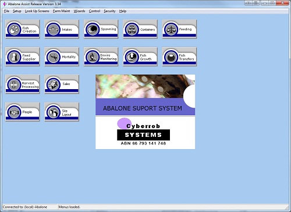Close the Abalone Assist window
Viewport: 291px width, 212px height.
pyautogui.click(x=283, y=3)
